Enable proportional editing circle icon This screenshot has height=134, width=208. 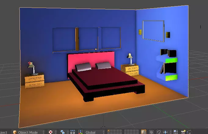click(151, 132)
